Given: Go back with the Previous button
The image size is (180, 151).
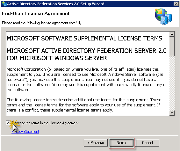Looking at the screenshot, I should point(96,143).
